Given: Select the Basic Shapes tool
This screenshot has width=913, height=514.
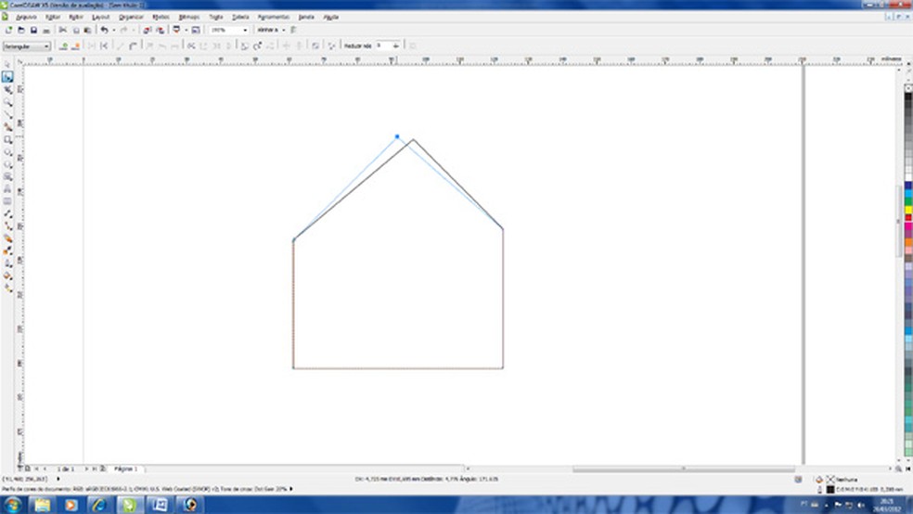Looking at the screenshot, I should 7,176.
